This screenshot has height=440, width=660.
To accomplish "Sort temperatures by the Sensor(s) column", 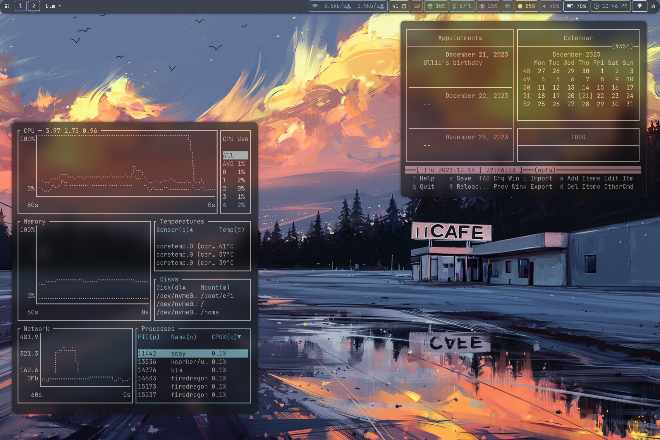I will point(174,230).
